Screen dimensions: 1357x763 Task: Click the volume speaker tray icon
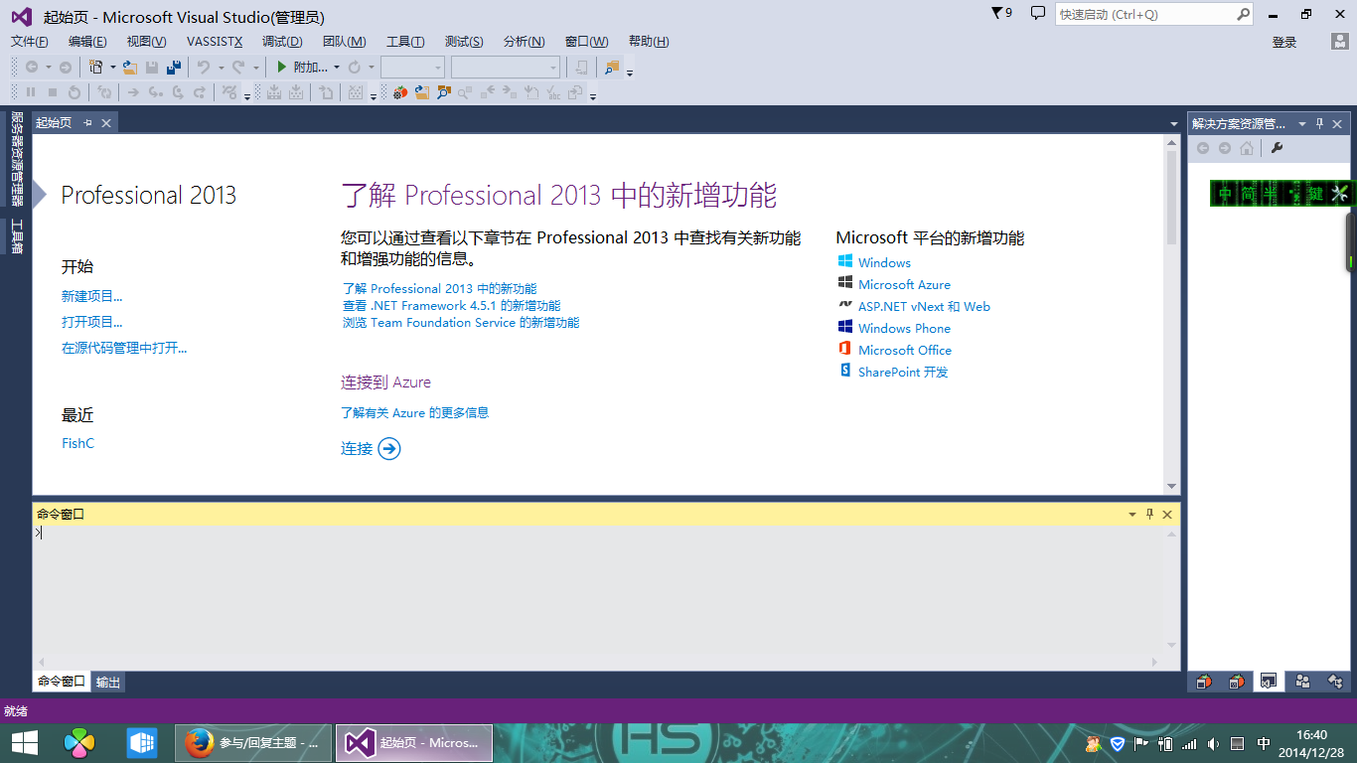point(1213,743)
